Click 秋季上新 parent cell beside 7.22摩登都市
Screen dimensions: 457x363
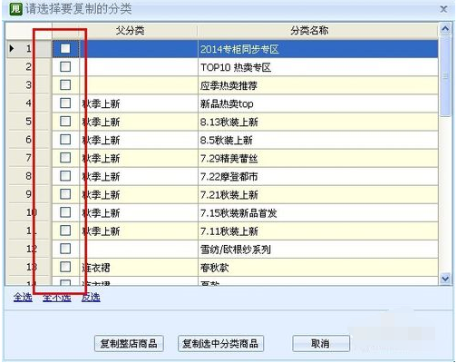pyautogui.click(x=139, y=176)
